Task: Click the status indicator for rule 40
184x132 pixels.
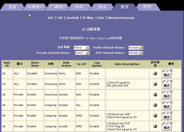Action: tap(155, 105)
